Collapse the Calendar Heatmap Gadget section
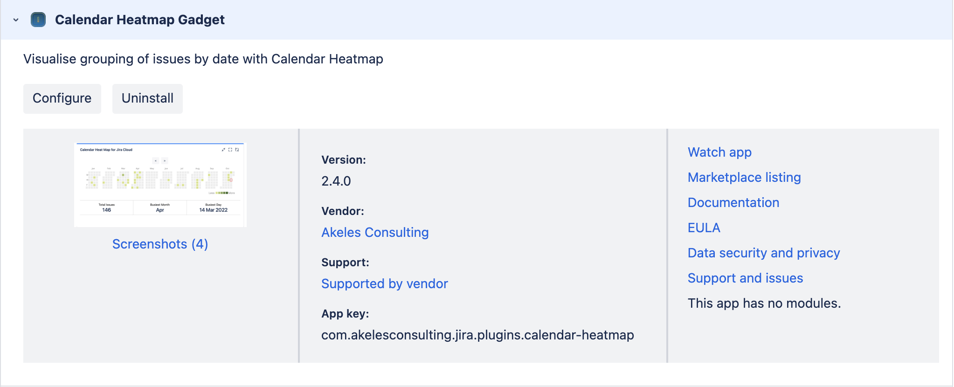Viewport: 954px width, 387px height. (x=16, y=20)
